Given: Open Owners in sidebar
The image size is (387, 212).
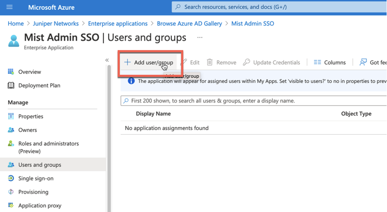Looking at the screenshot, I should pos(27,130).
